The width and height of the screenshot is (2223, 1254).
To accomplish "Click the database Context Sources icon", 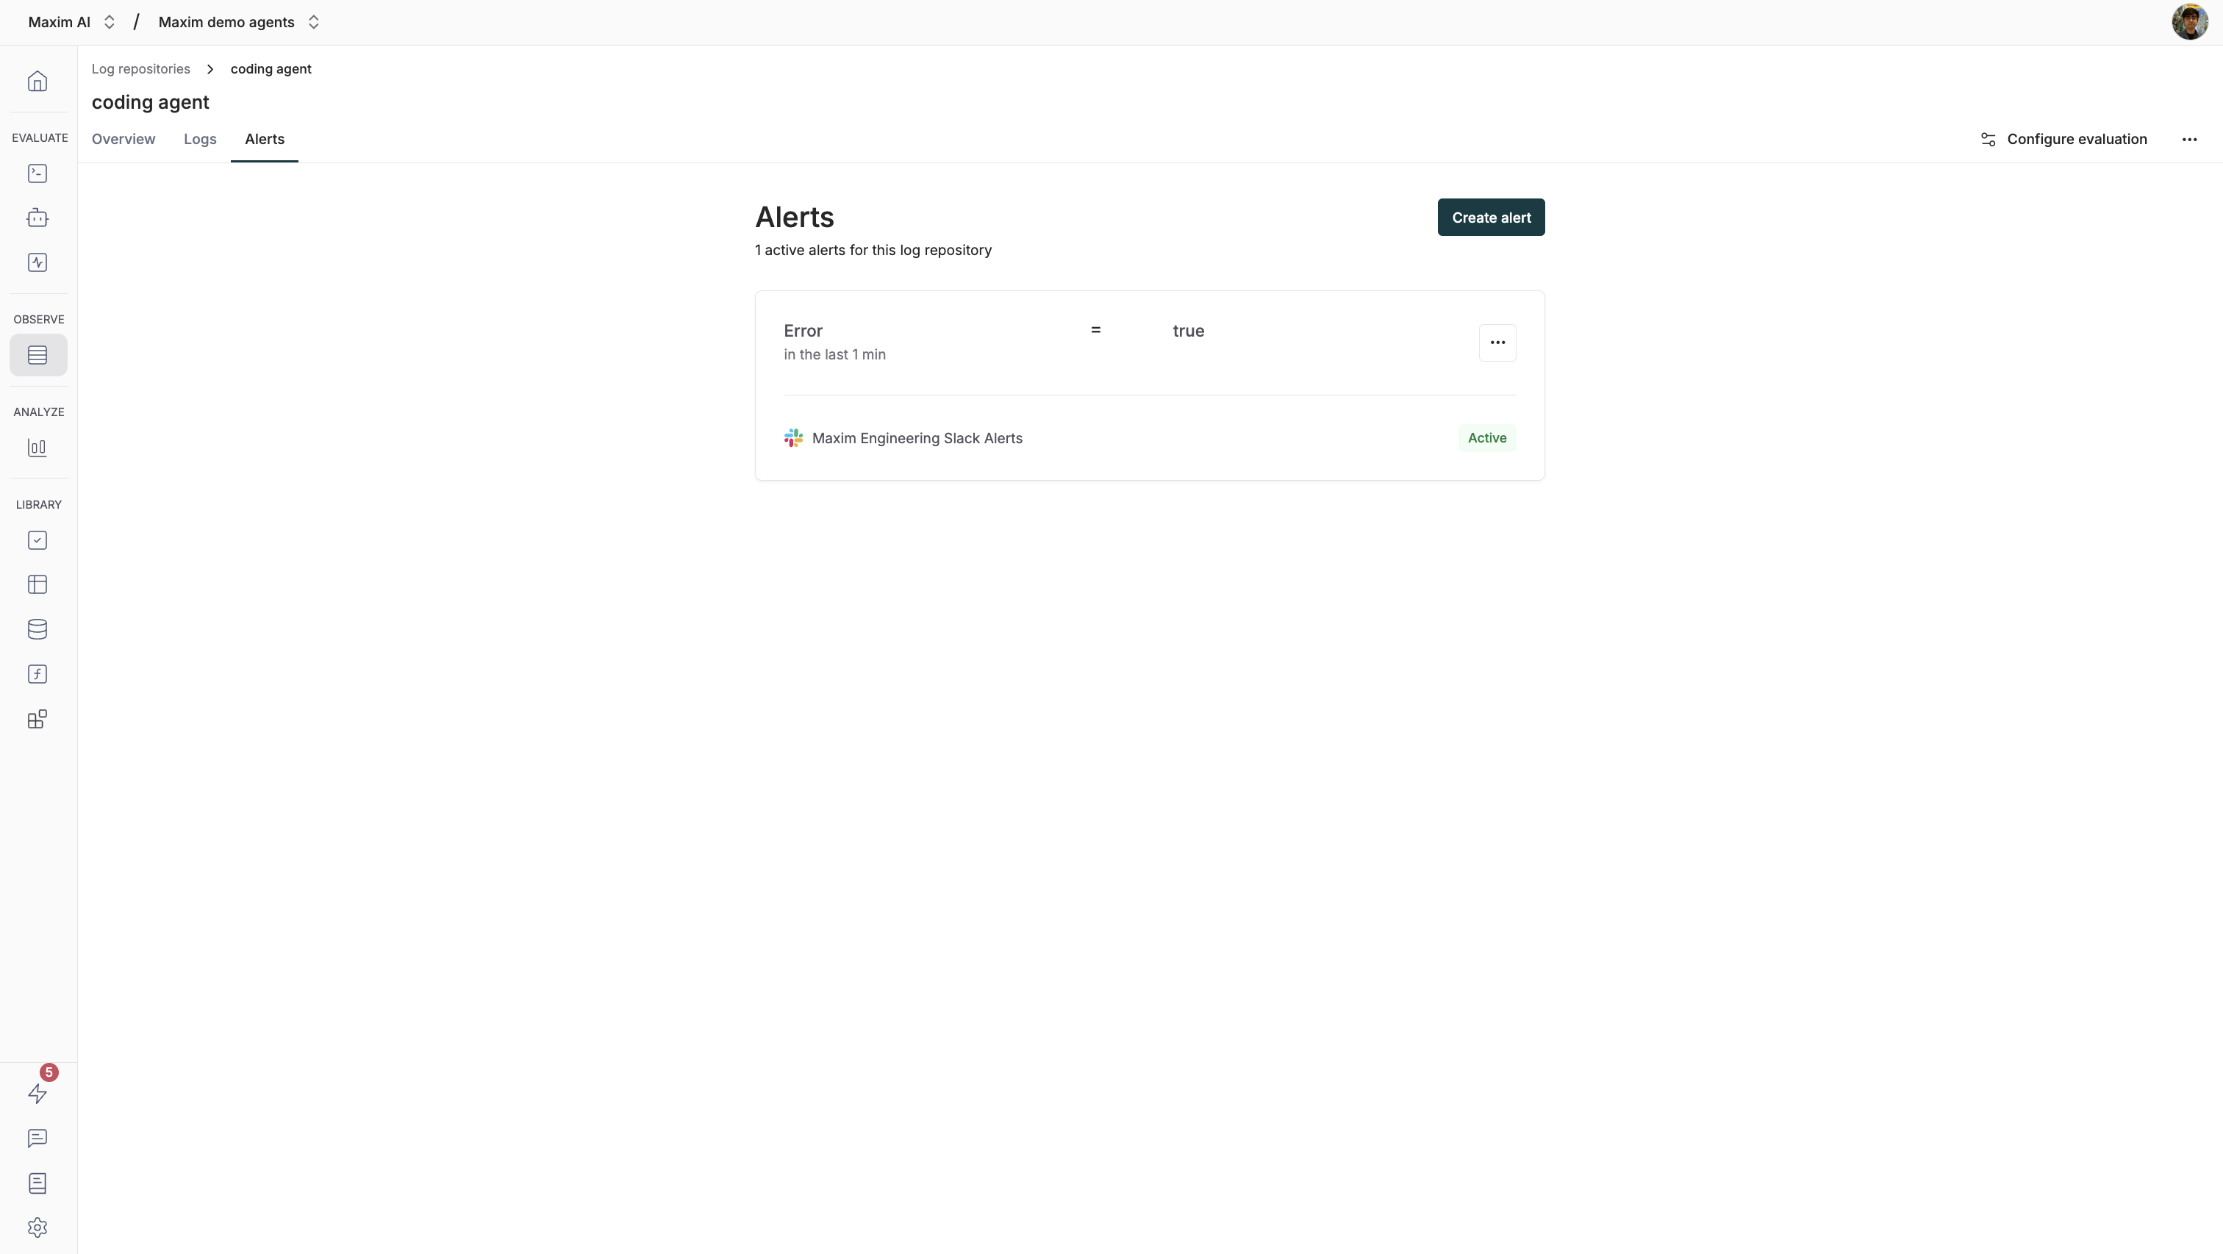I will pyautogui.click(x=37, y=629).
